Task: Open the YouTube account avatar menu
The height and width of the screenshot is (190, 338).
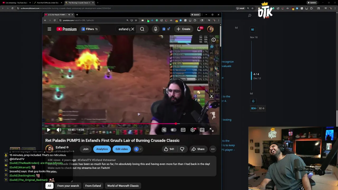Action: click(210, 29)
